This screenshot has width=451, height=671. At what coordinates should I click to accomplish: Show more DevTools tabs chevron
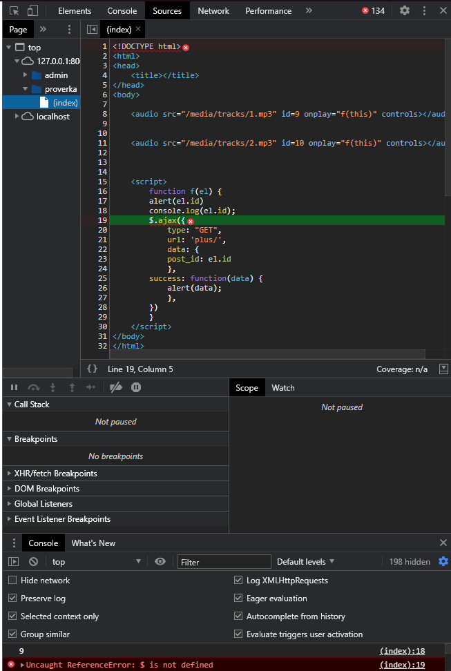pyautogui.click(x=309, y=10)
